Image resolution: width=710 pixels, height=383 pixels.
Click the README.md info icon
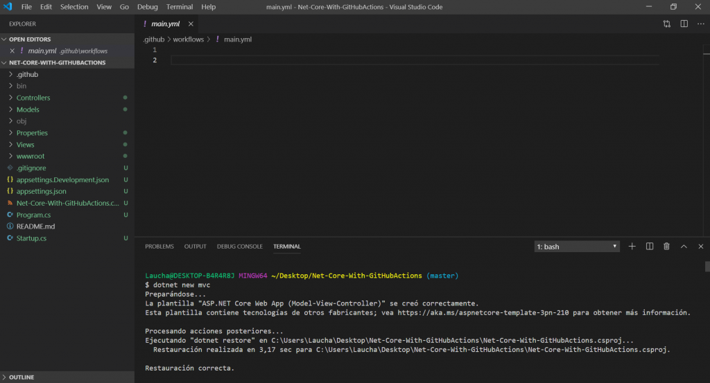pyautogui.click(x=10, y=226)
